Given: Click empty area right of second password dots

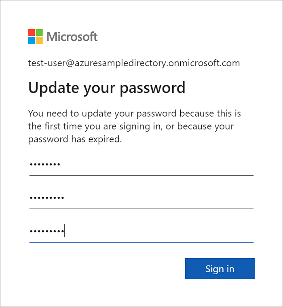Looking at the screenshot, I should [x=162, y=198].
